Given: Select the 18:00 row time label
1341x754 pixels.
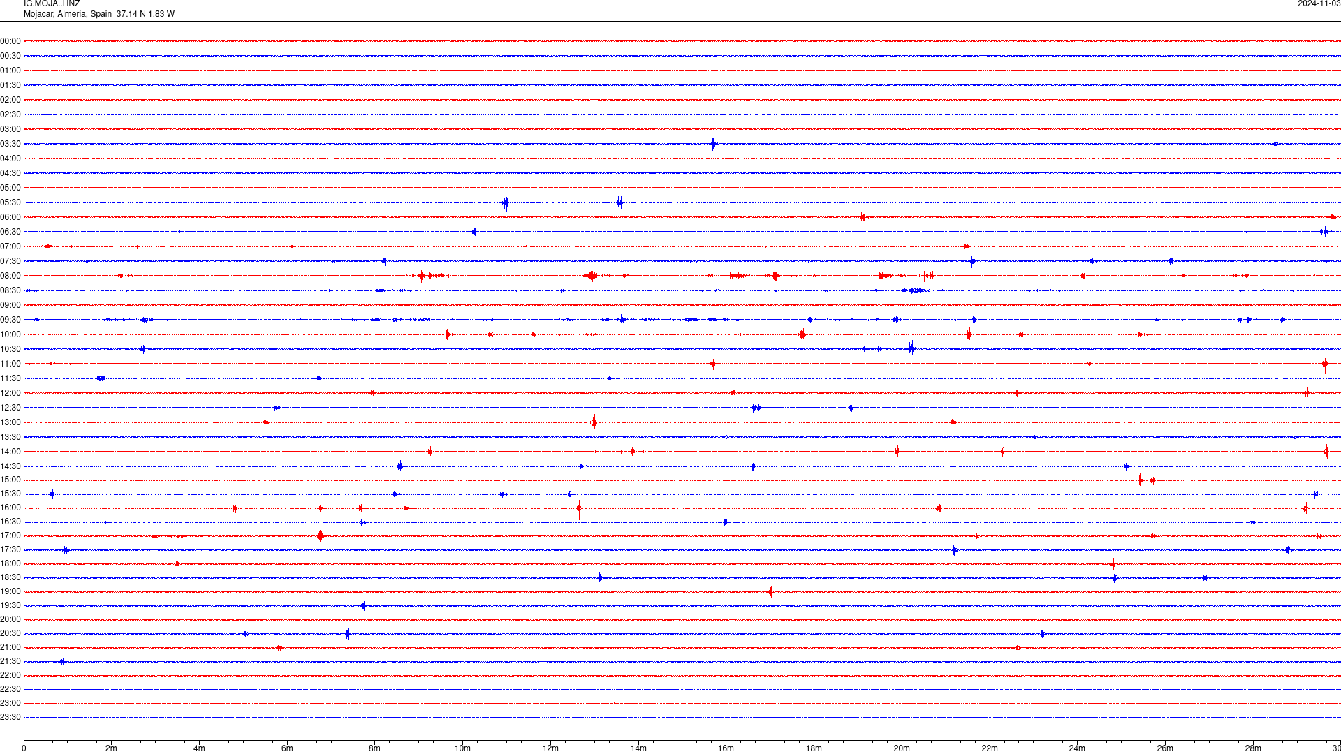Looking at the screenshot, I should pos(10,563).
